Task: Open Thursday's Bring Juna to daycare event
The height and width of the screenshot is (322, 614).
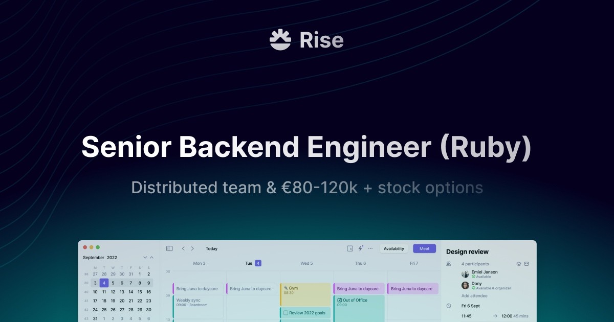Action: (x=359, y=289)
